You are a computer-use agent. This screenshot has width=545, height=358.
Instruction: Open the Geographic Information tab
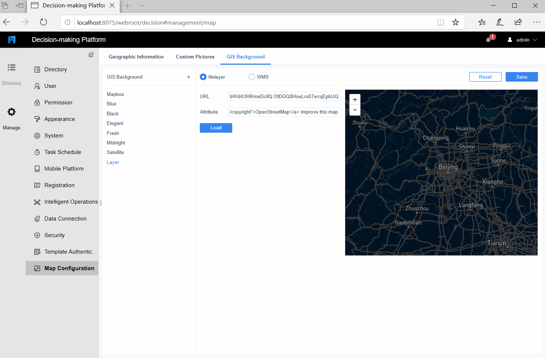point(136,57)
